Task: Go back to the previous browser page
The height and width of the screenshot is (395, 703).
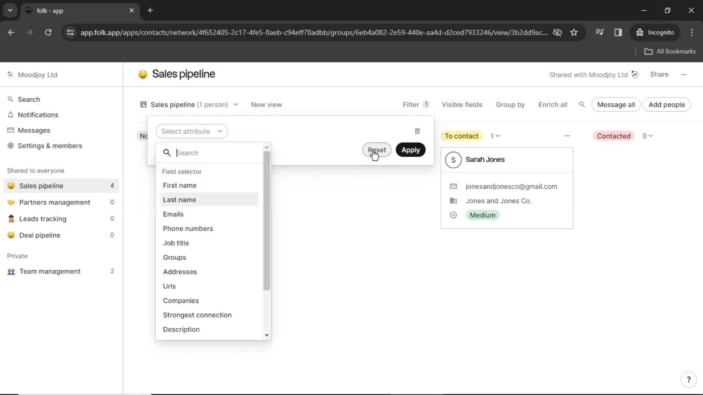Action: [x=11, y=33]
